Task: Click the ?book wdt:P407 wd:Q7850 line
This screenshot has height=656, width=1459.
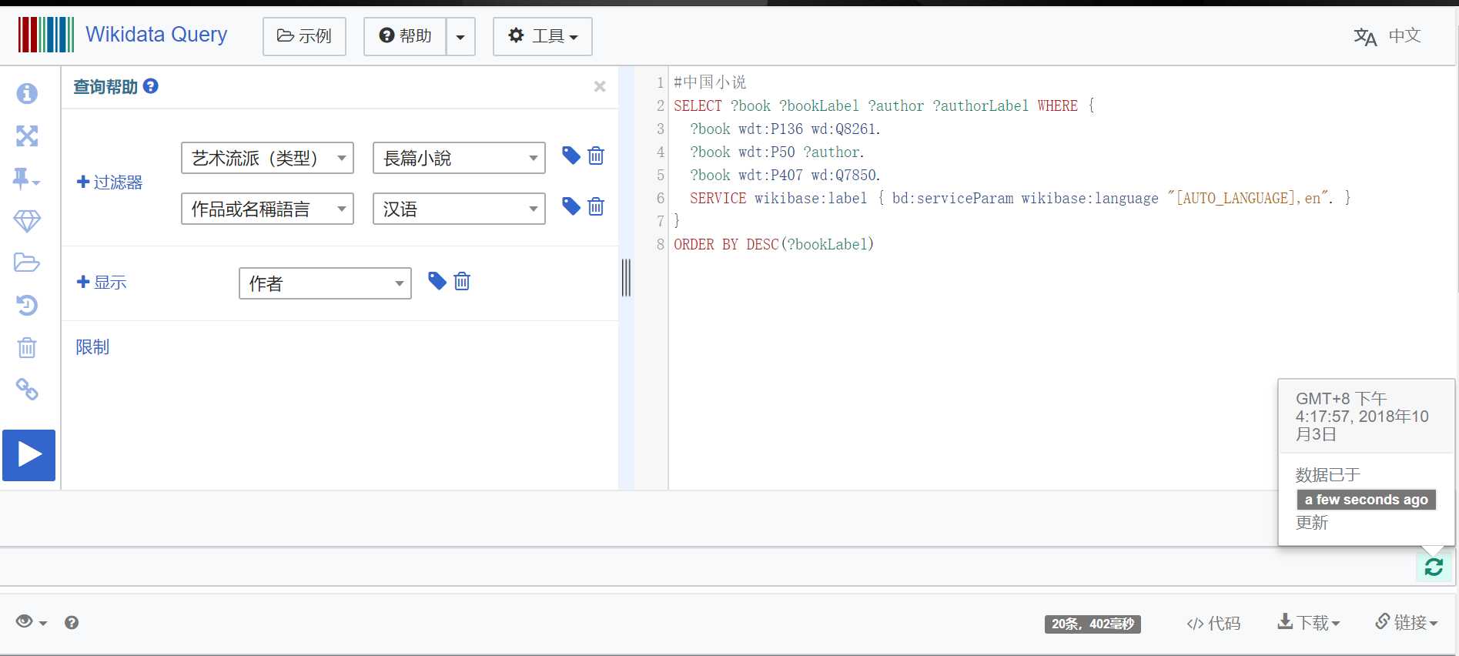Action: 785,175
